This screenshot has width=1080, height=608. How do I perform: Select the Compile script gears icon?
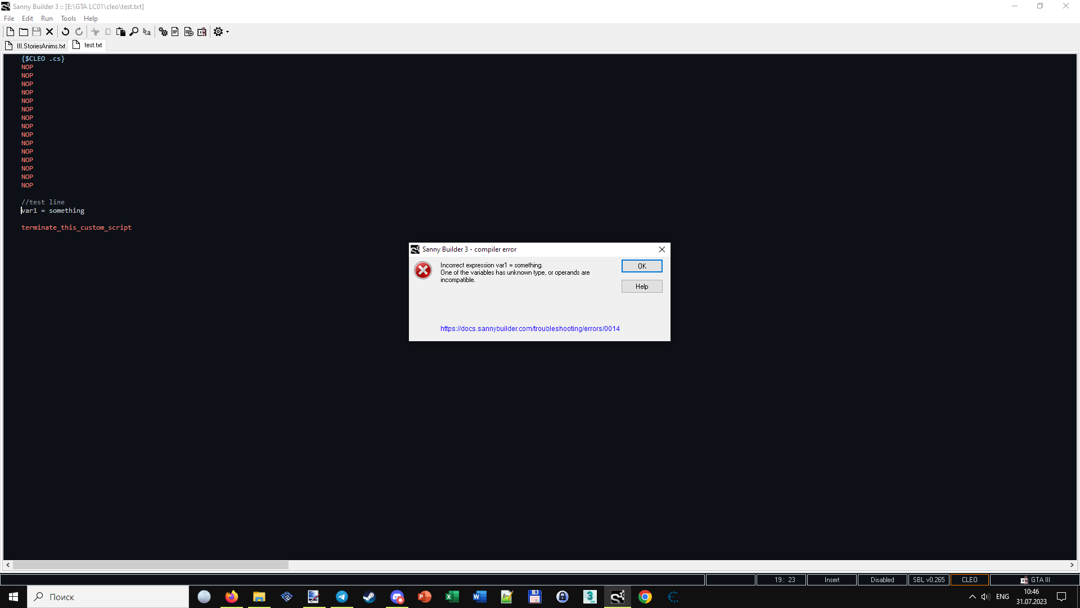(163, 32)
